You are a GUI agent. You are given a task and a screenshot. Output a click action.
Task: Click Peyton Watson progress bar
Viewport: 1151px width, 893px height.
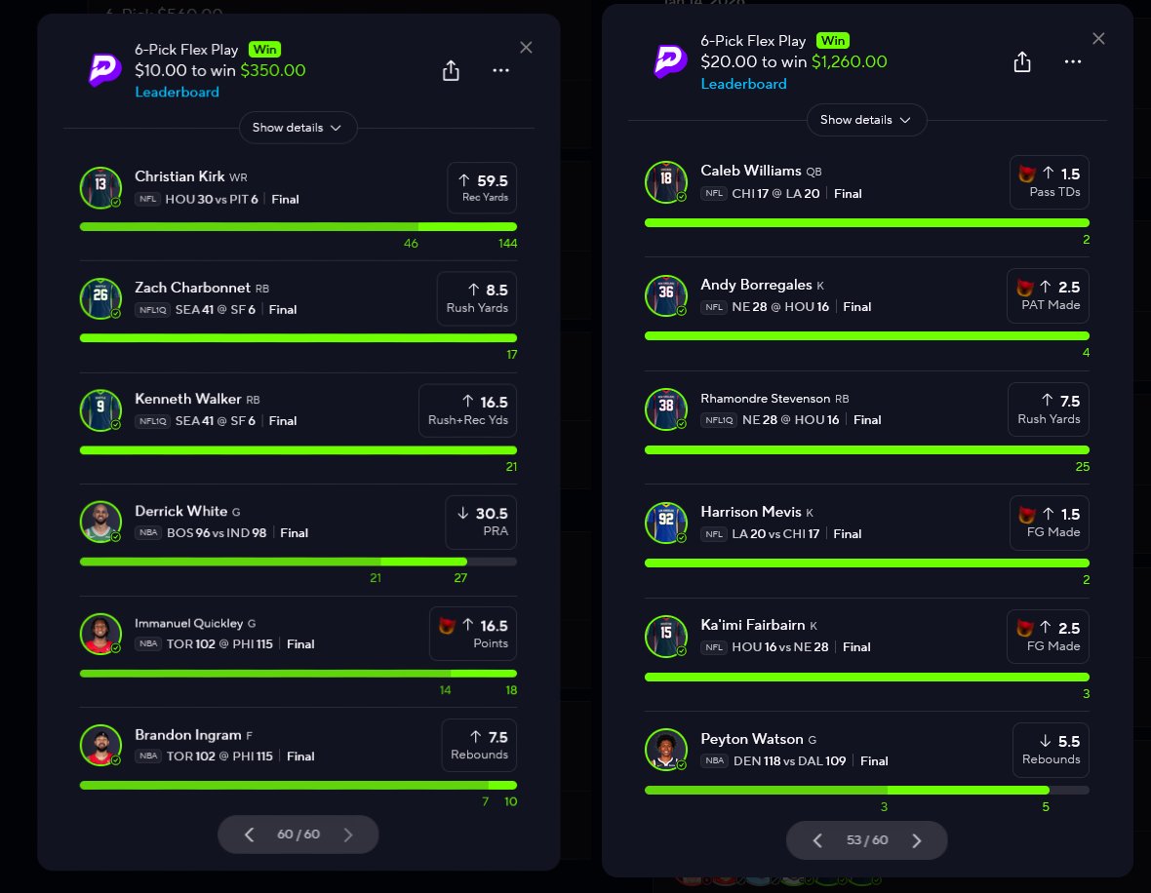click(x=867, y=791)
